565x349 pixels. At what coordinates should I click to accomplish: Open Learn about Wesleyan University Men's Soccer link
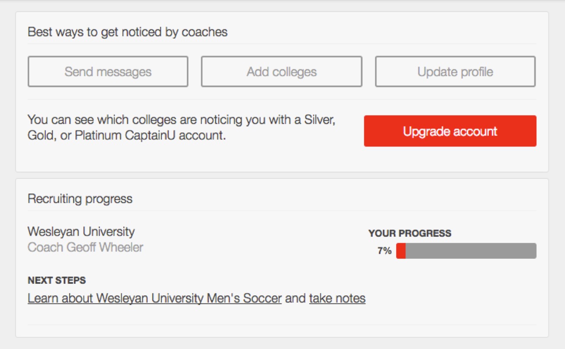pos(154,298)
